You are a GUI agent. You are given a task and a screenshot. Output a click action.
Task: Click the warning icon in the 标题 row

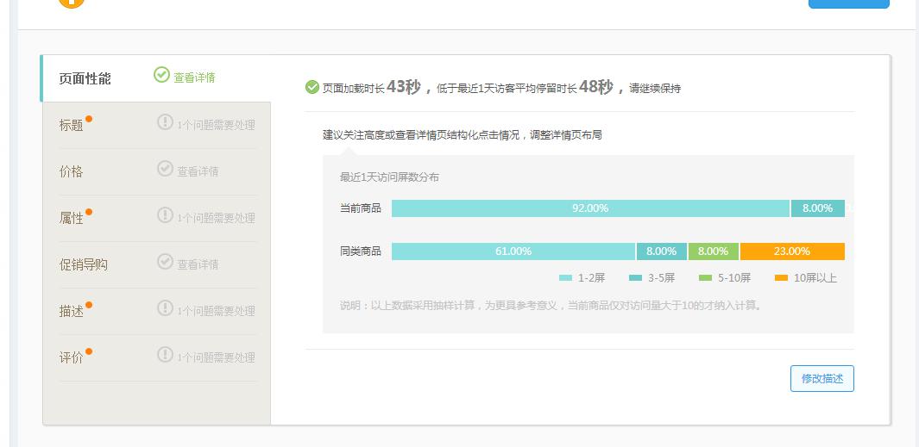[x=165, y=122]
